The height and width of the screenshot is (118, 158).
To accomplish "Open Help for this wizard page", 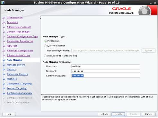I will point(9,114).
